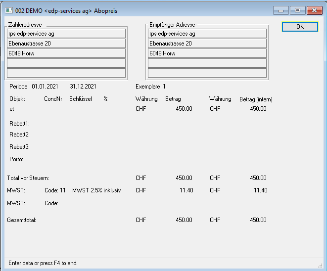This screenshot has height=271, width=327.
Task: Select the last empty Zahleradresse line
Action: [x=66, y=73]
